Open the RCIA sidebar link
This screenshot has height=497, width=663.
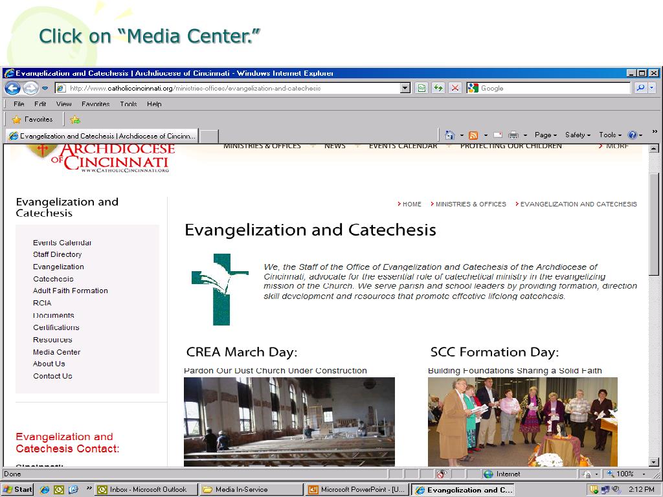pos(42,303)
